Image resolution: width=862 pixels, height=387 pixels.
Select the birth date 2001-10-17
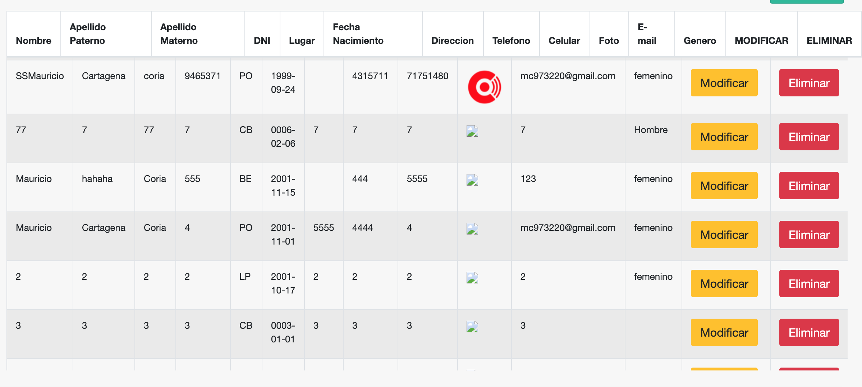click(283, 283)
